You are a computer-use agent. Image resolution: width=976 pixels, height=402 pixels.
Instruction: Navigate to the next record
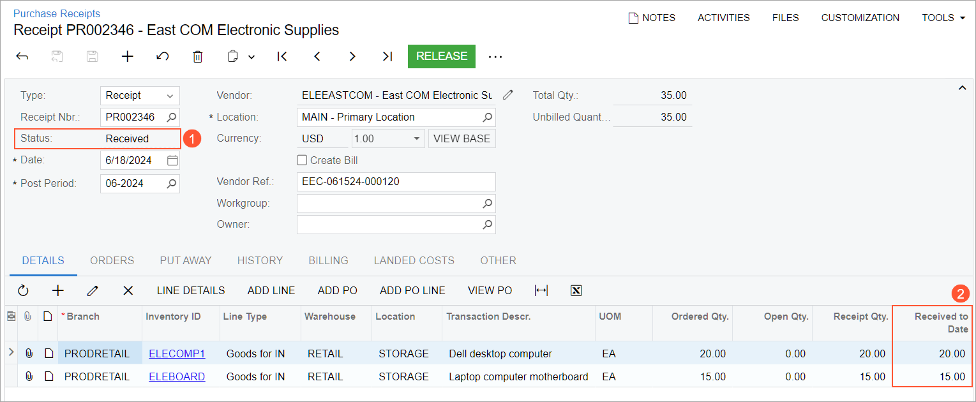point(352,57)
